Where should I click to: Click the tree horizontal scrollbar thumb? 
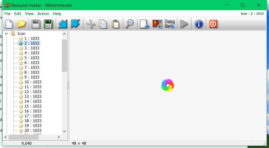click(24, 137)
